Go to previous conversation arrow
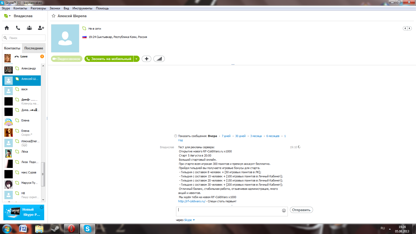This screenshot has height=234, width=416. point(405,28)
